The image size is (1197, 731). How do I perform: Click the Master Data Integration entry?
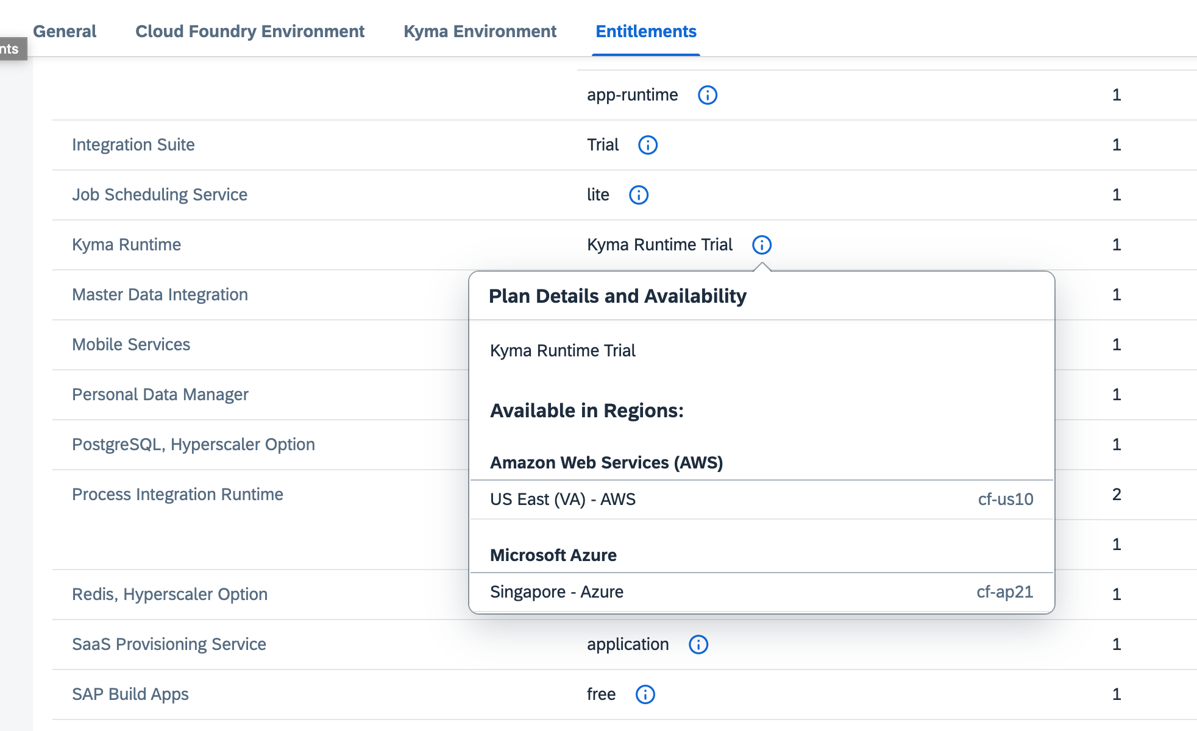click(x=160, y=295)
